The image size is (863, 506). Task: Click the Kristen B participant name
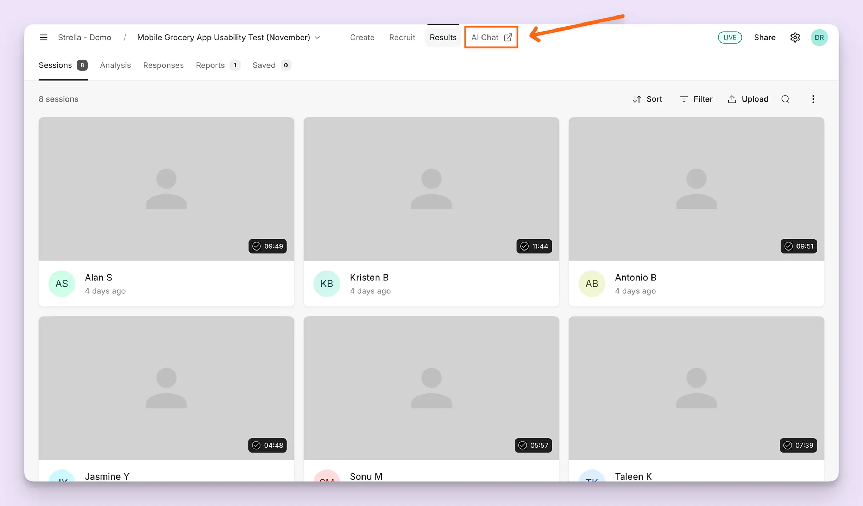point(369,278)
